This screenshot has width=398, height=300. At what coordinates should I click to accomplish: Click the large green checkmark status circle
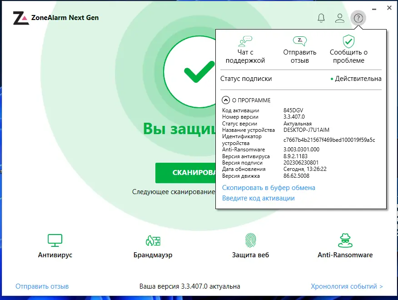coord(190,72)
